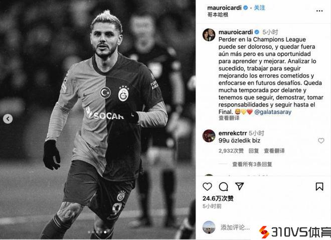Open @galatasaray mention link
The image size is (331, 240).
point(273,112)
